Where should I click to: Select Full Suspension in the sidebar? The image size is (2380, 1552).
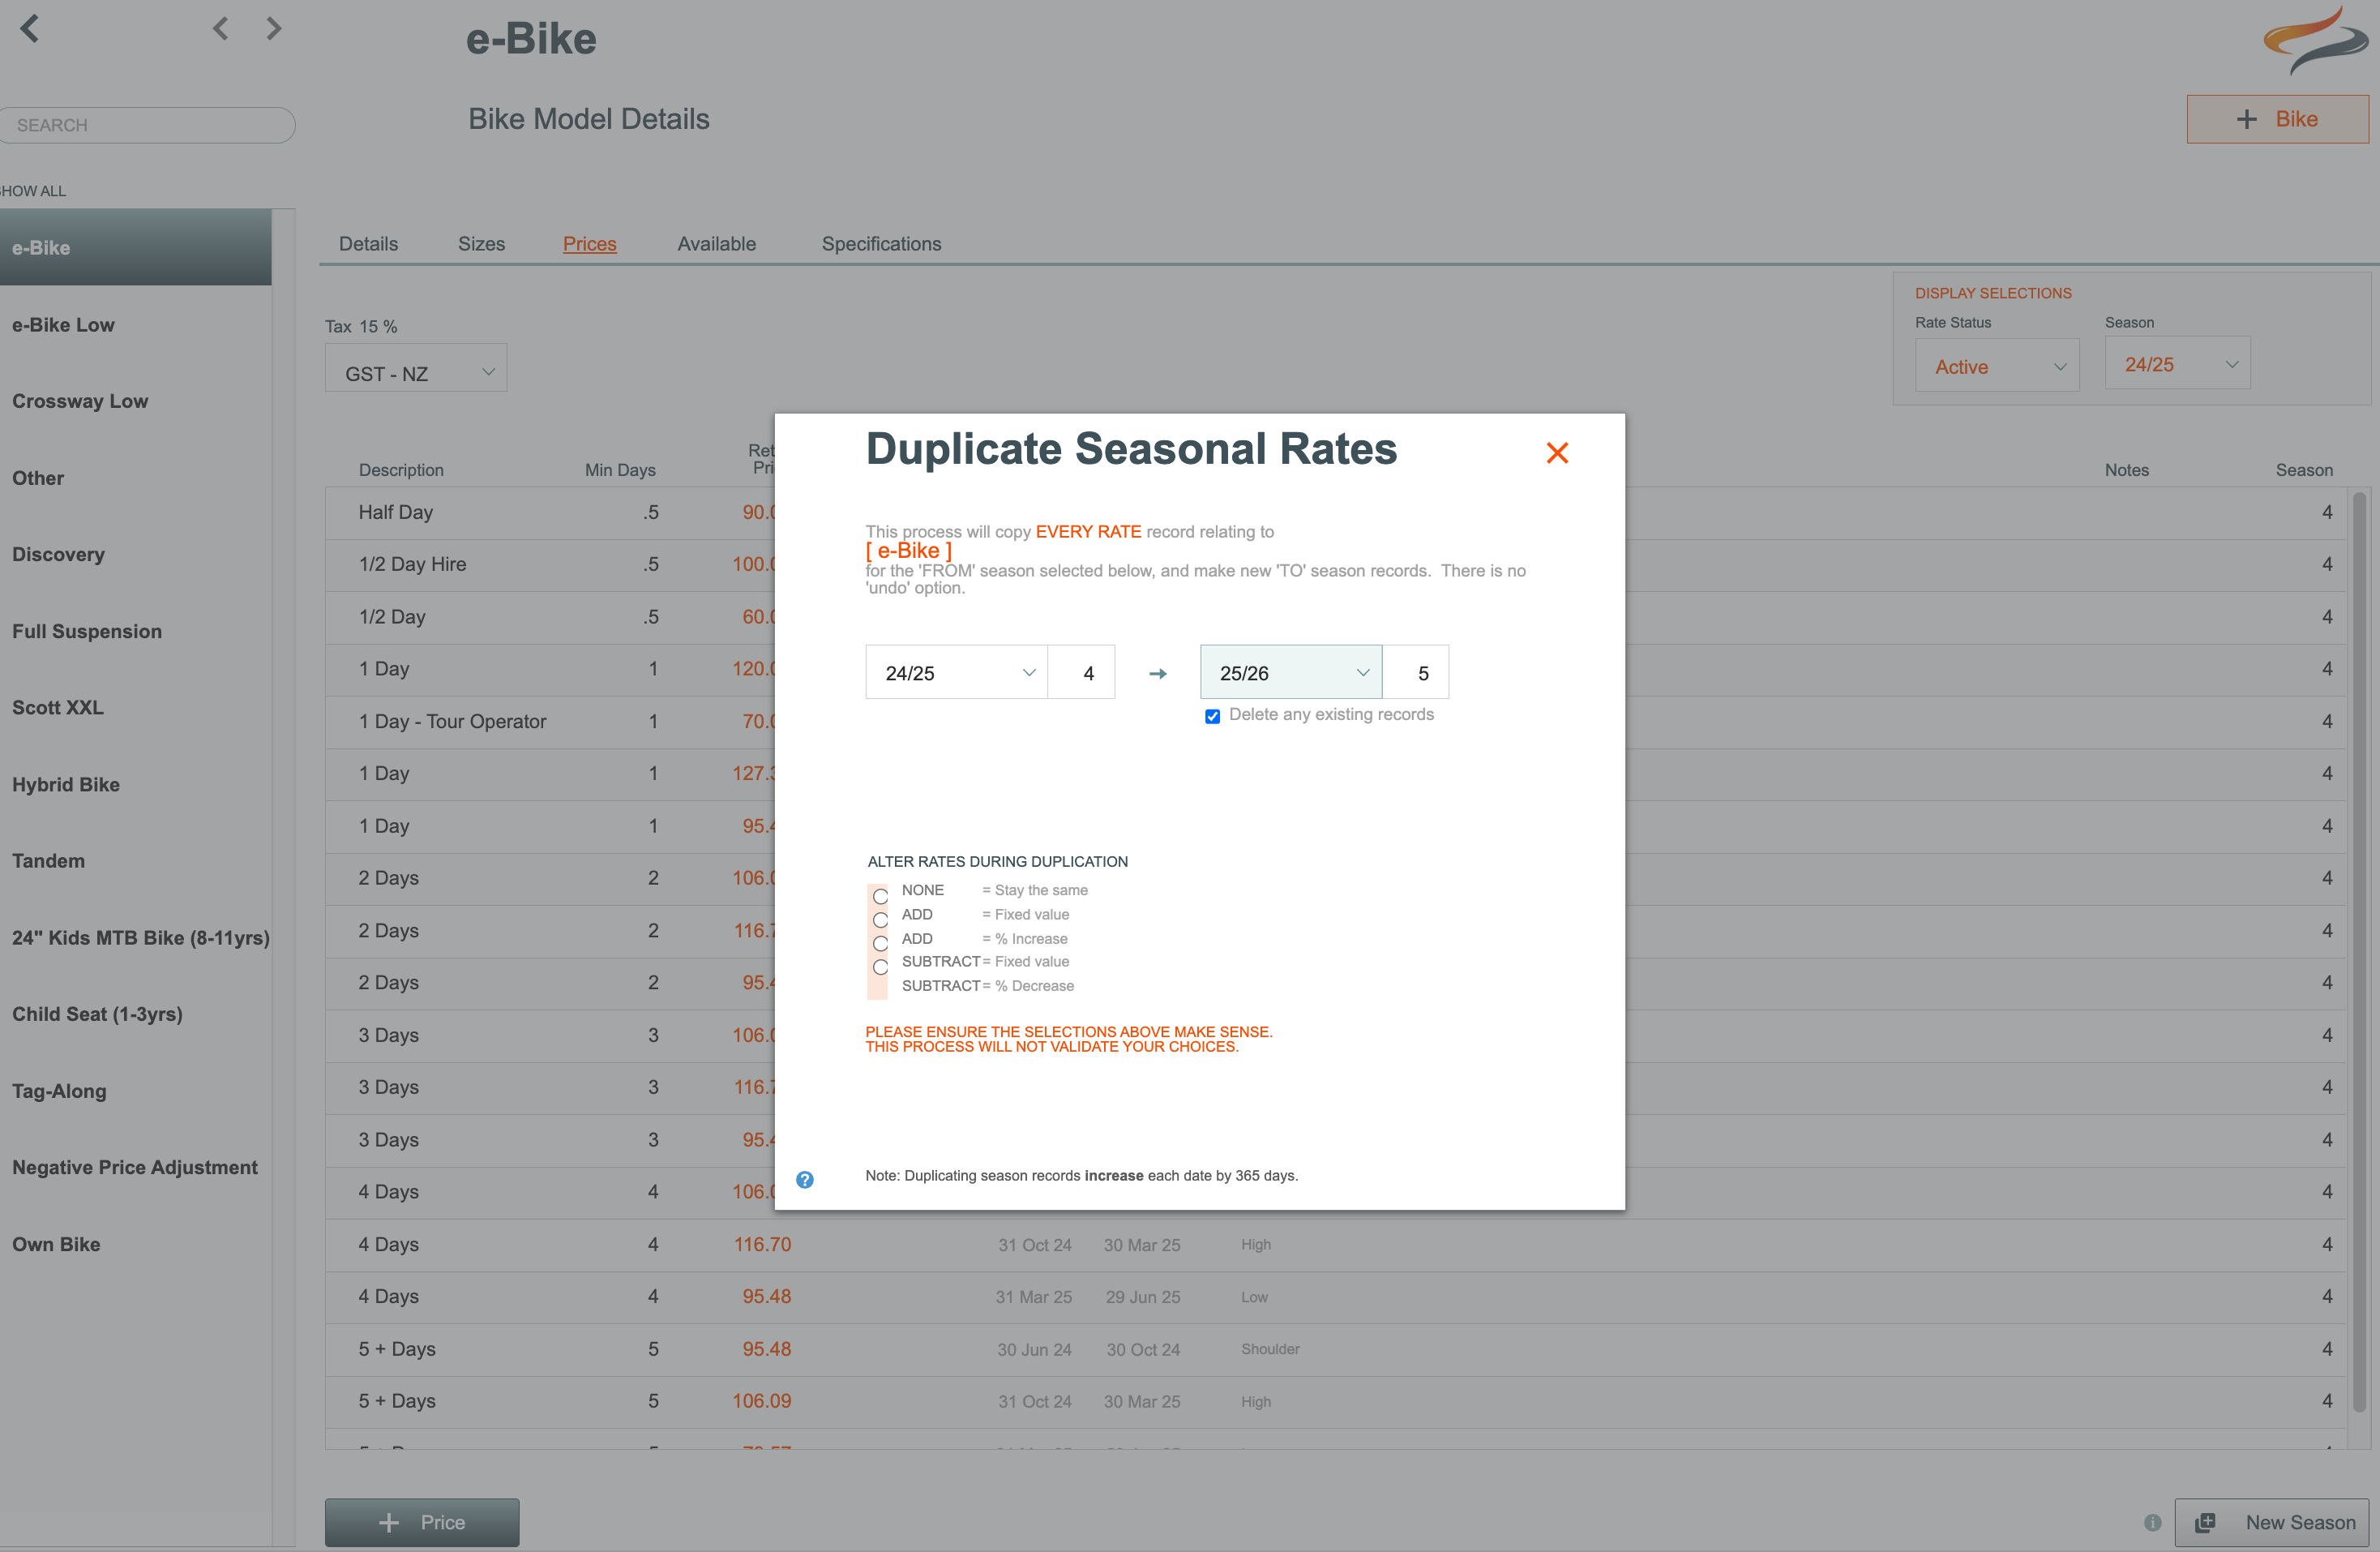(x=135, y=631)
